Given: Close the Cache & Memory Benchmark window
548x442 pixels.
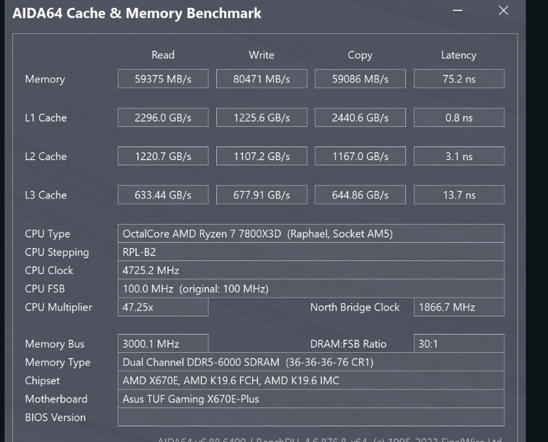Looking at the screenshot, I should [x=503, y=10].
